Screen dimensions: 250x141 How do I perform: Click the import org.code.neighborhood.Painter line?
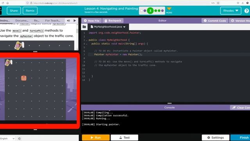(114, 33)
